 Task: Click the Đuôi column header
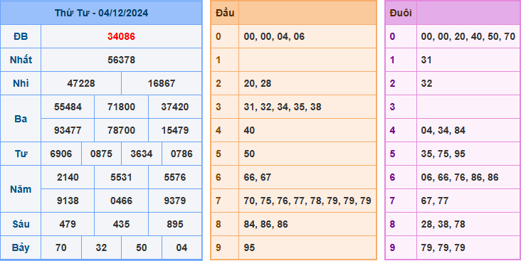point(401,13)
